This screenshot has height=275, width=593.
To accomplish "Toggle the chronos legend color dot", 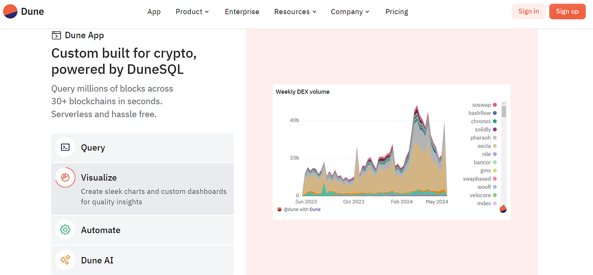I will click(495, 121).
